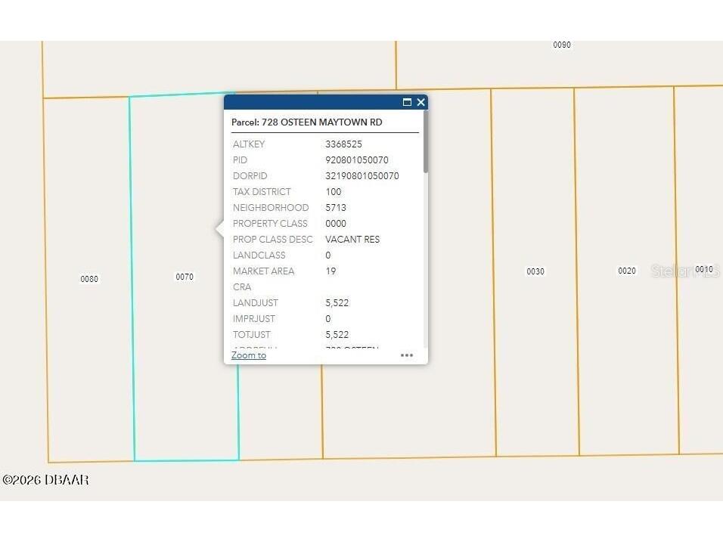Screen dimensions: 723x542
Task: Open the popup's three-dot more options menu
Action: click(407, 355)
